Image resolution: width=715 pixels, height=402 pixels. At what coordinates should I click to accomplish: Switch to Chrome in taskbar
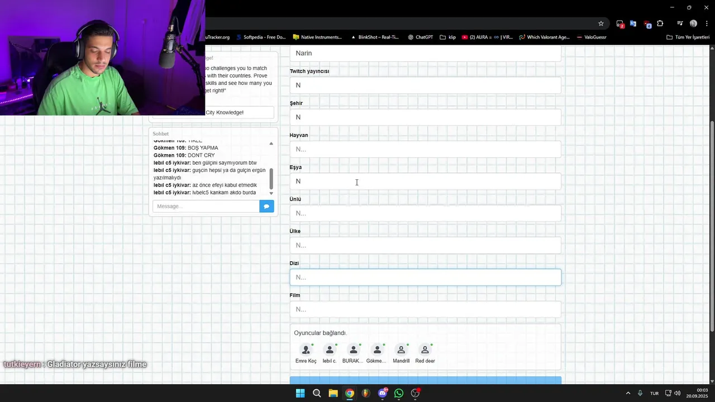(349, 393)
